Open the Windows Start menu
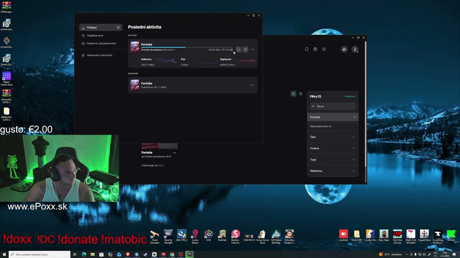The height and width of the screenshot is (258, 460). click(x=4, y=254)
